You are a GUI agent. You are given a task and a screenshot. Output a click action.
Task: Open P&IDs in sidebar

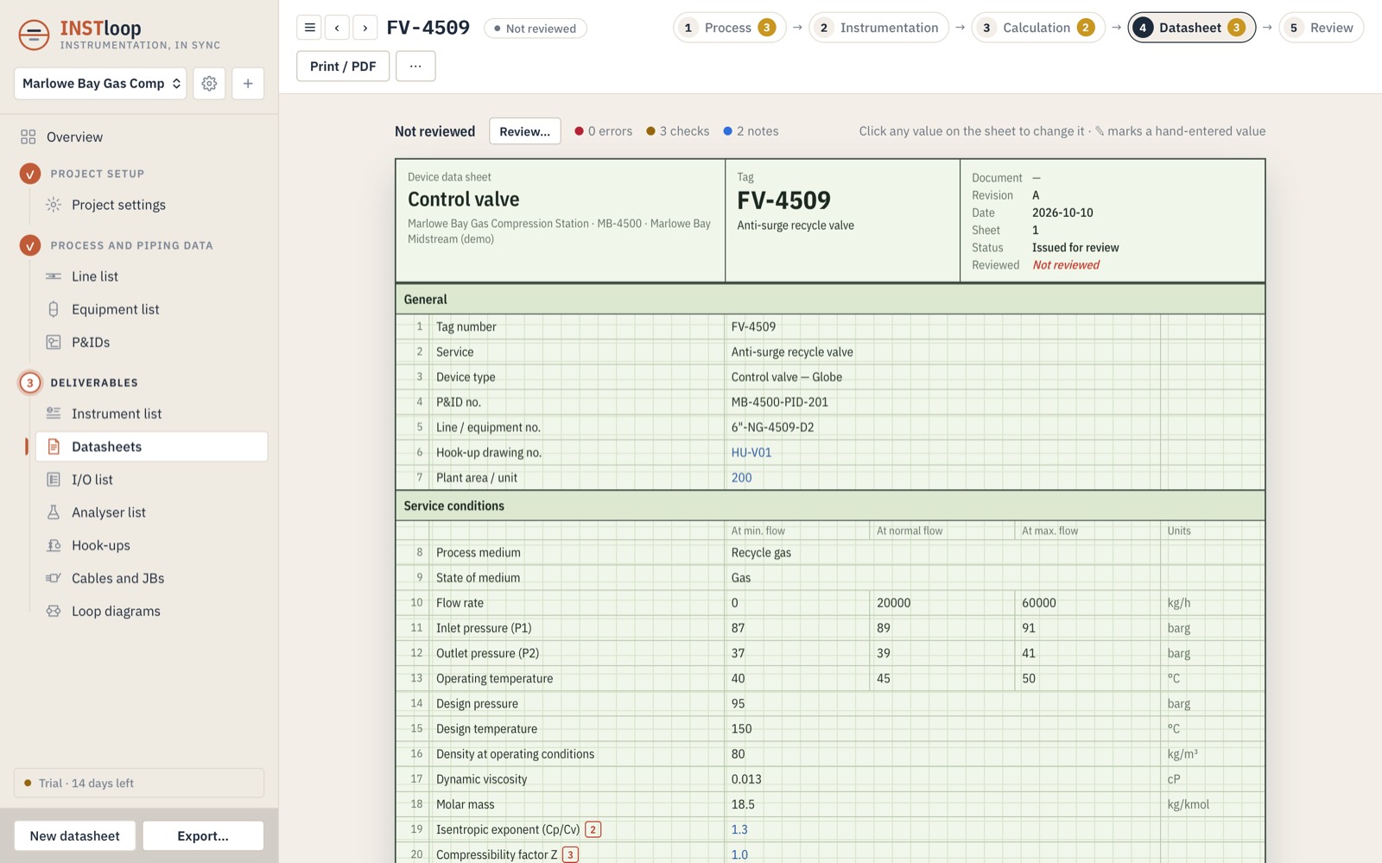tap(151, 342)
